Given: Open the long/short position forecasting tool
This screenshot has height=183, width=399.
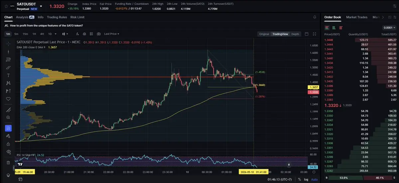Looking at the screenshot, I should (8, 91).
